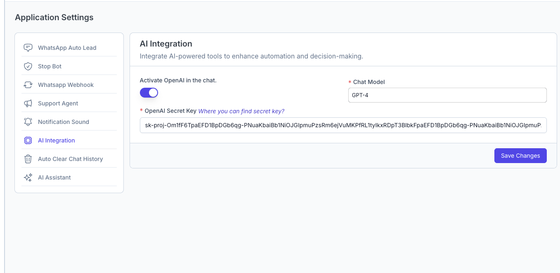
Task: Click the Auto Clear Chat History trash icon
Action: click(28, 159)
